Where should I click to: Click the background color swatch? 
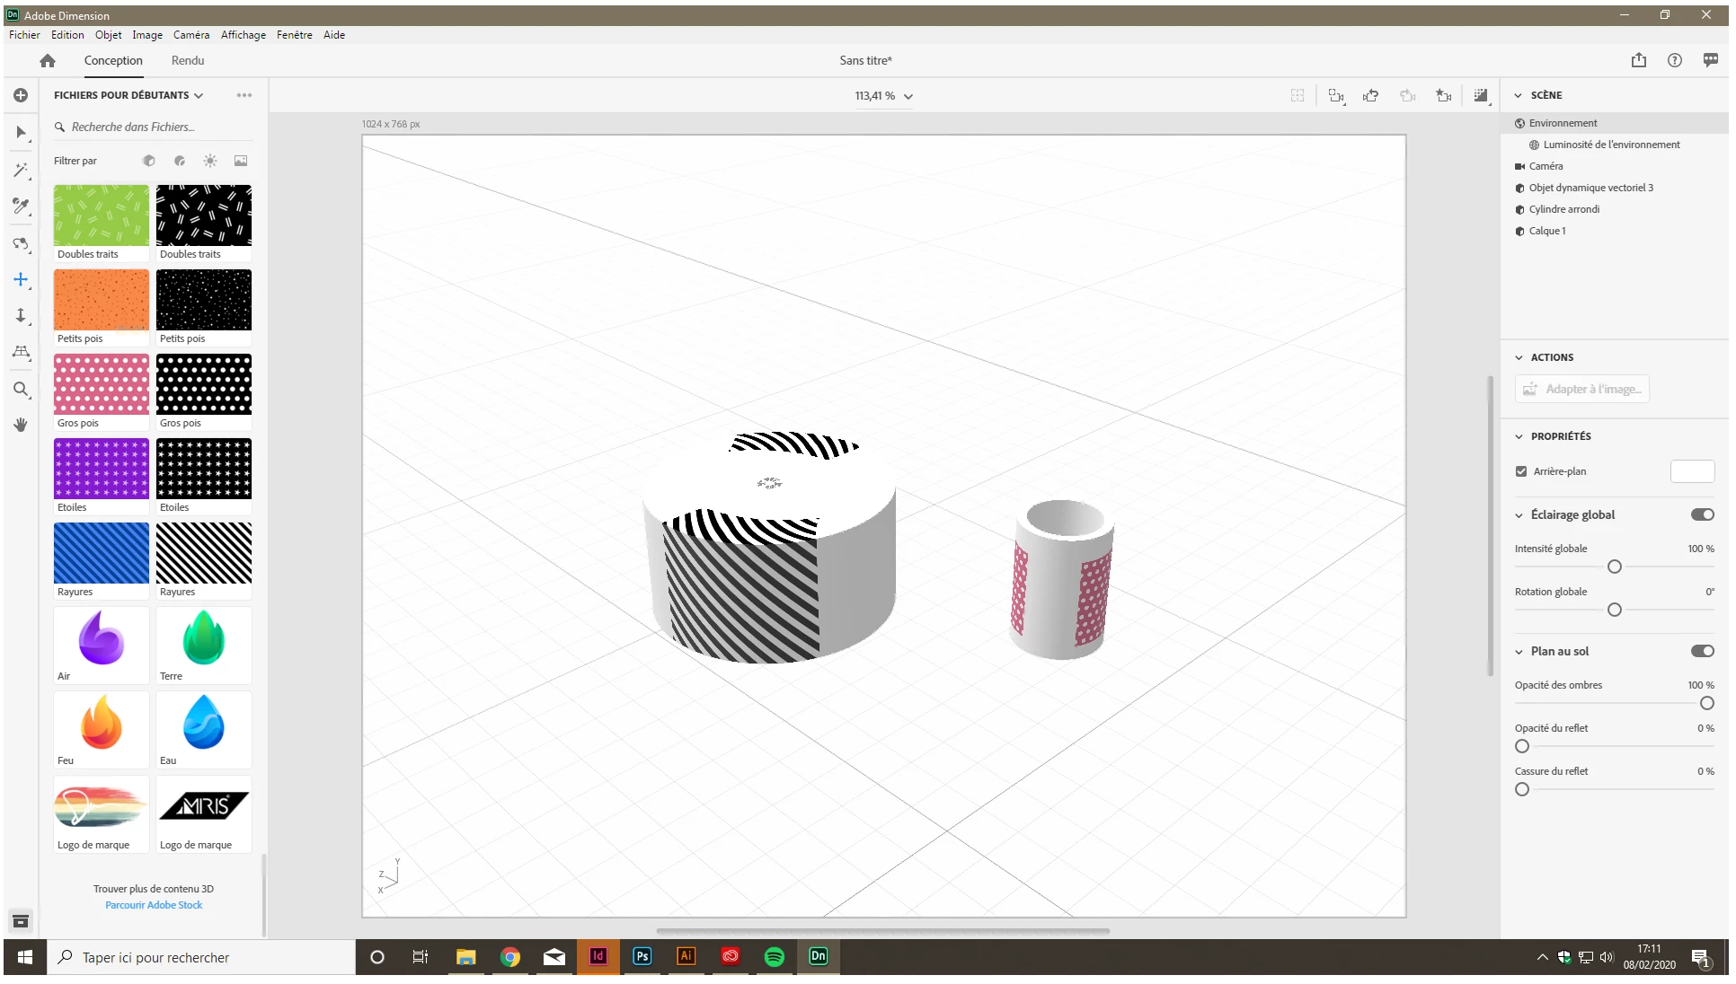(x=1692, y=471)
